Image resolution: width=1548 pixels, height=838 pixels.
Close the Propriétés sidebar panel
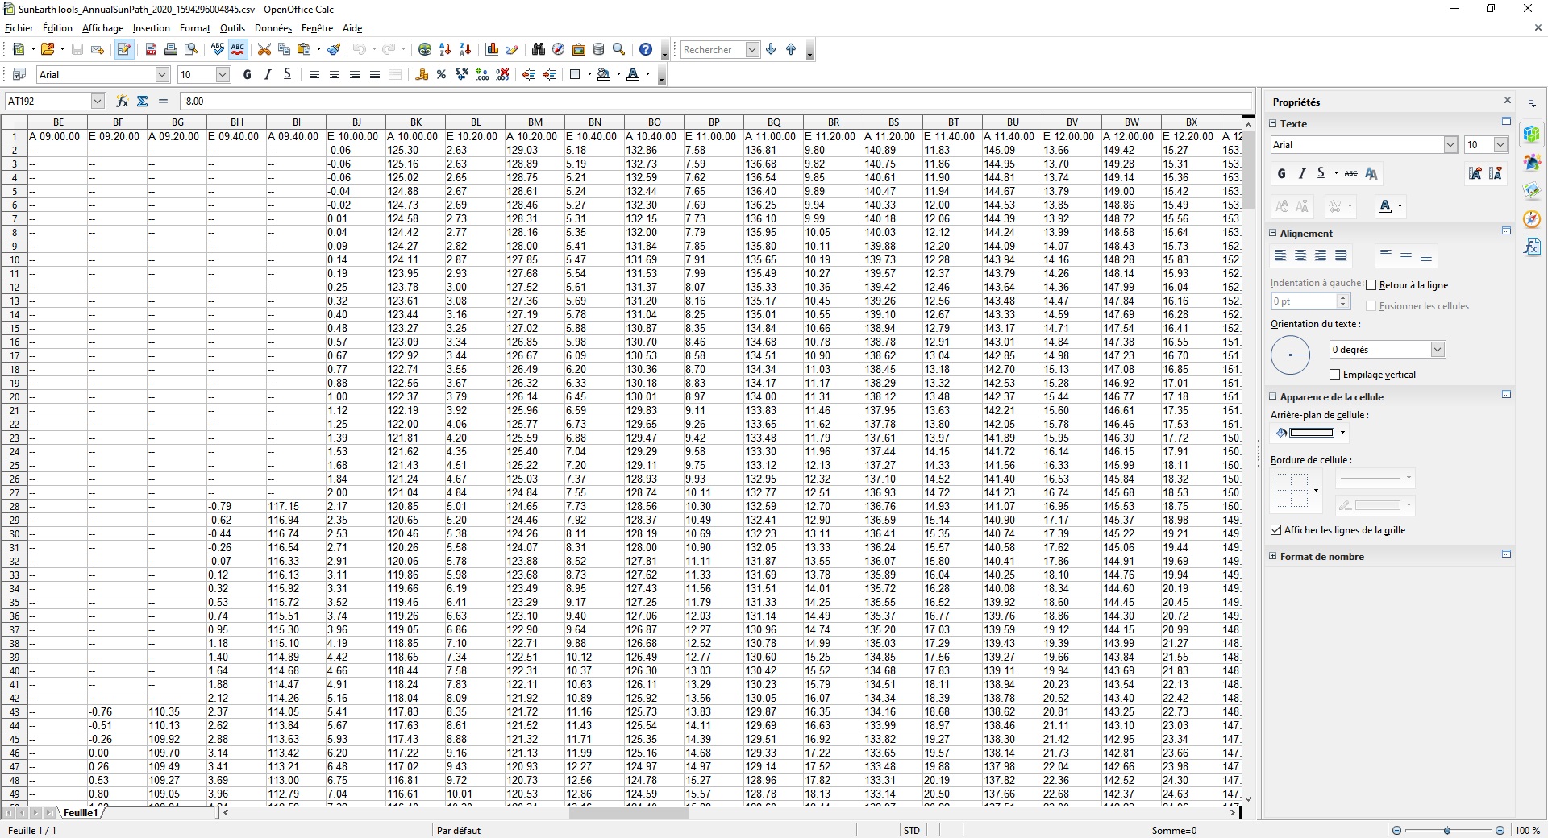pyautogui.click(x=1507, y=101)
